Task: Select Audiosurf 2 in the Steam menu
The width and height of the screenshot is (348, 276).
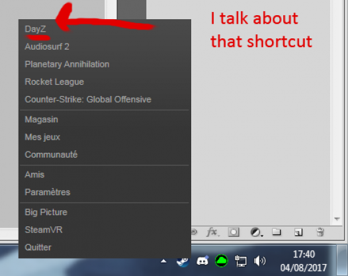Action: click(47, 46)
